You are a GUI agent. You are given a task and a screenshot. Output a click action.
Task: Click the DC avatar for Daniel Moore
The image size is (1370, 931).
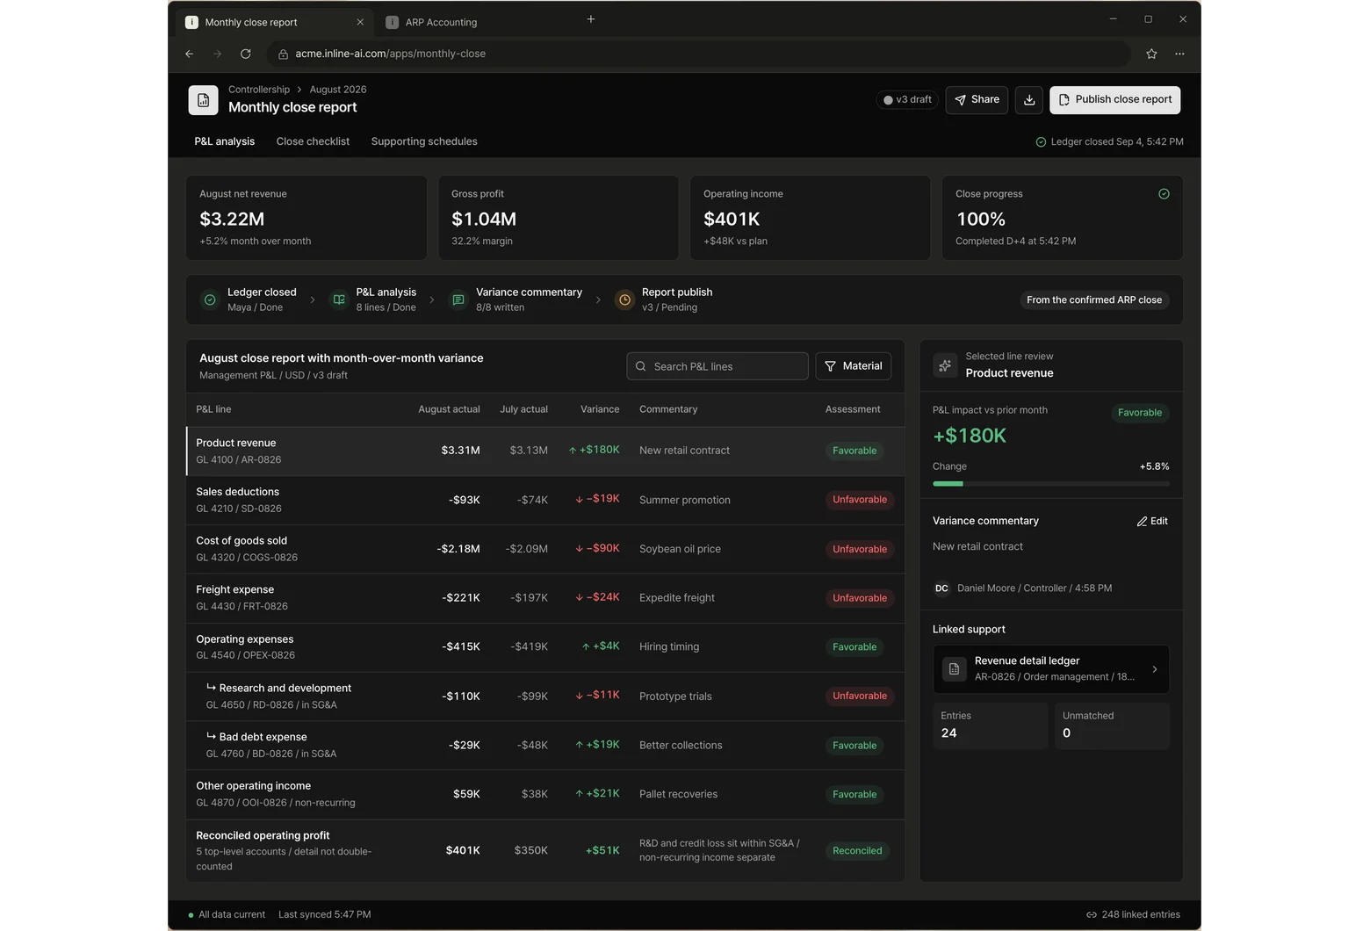pos(941,588)
